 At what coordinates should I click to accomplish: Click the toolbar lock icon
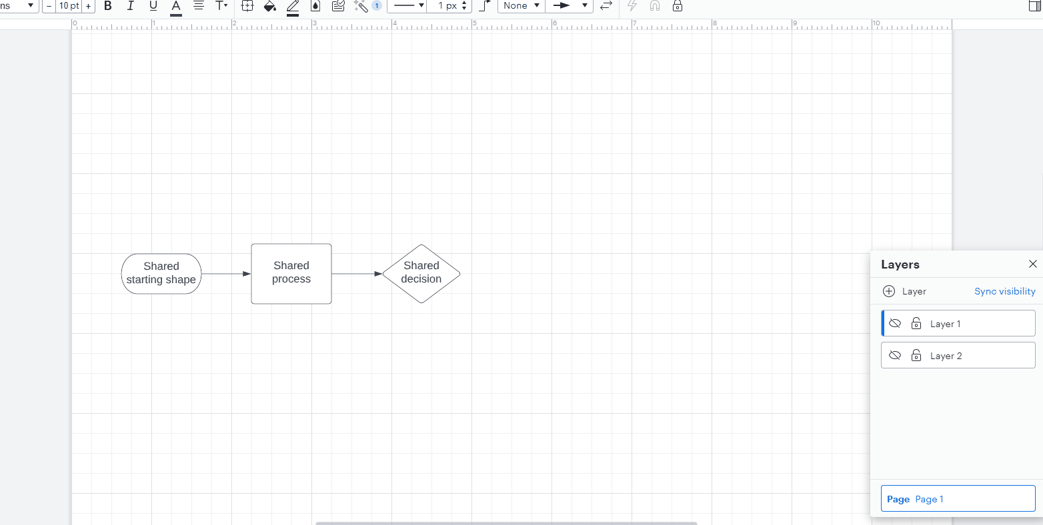point(678,6)
